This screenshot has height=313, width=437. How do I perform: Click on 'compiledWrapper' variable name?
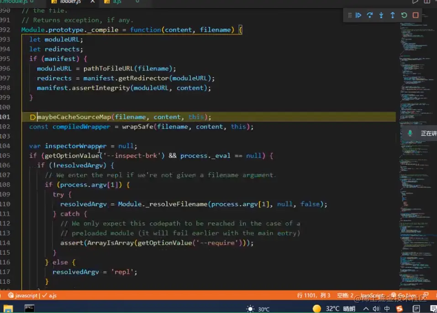coord(81,127)
